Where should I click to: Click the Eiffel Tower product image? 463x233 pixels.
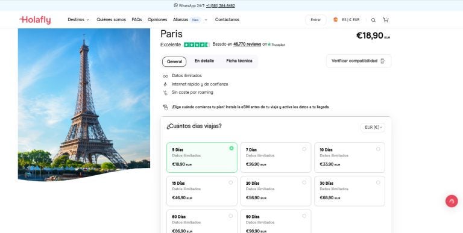click(84, 104)
